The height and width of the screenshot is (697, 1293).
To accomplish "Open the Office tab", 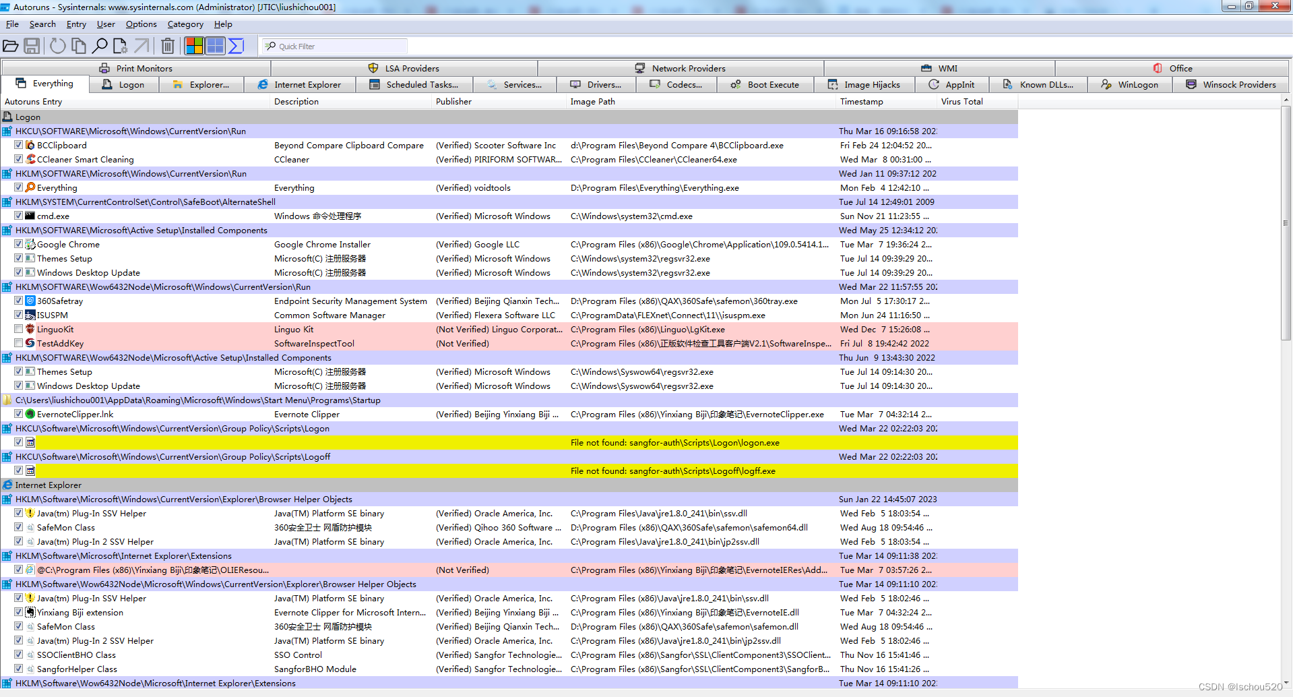I will click(x=1172, y=68).
